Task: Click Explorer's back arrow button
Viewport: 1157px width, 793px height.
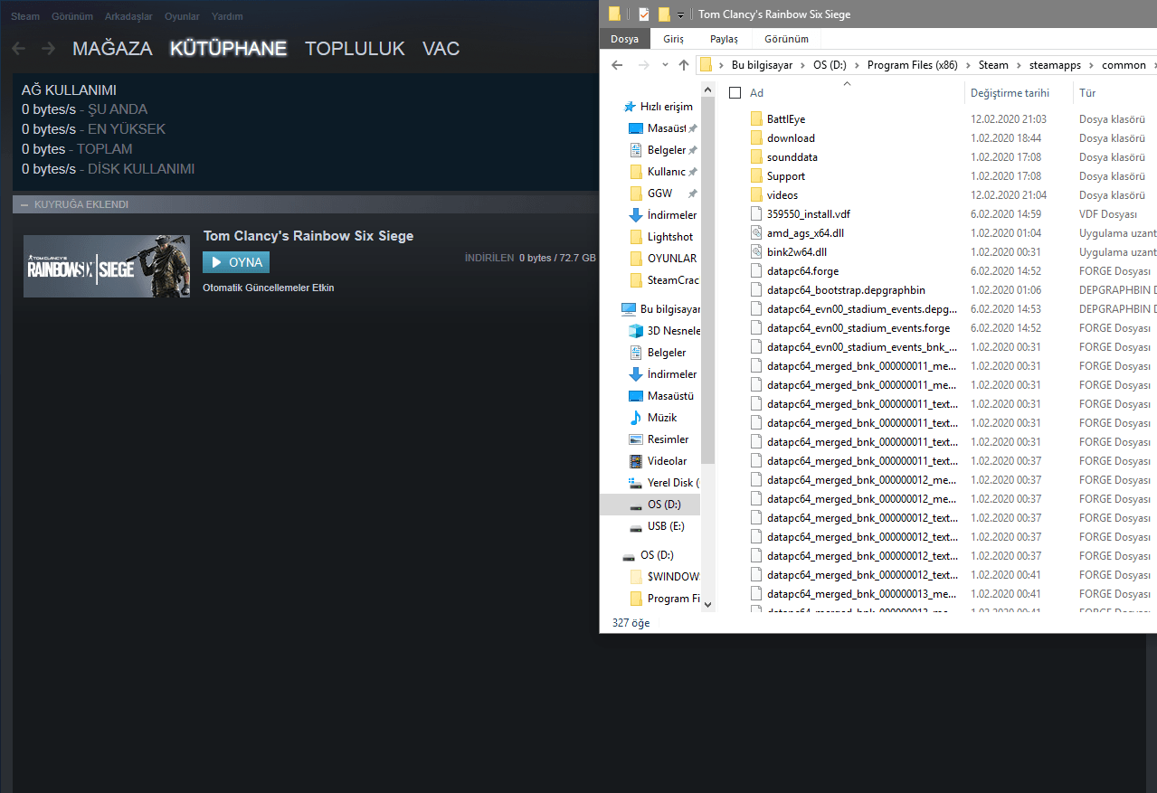Action: [x=617, y=65]
